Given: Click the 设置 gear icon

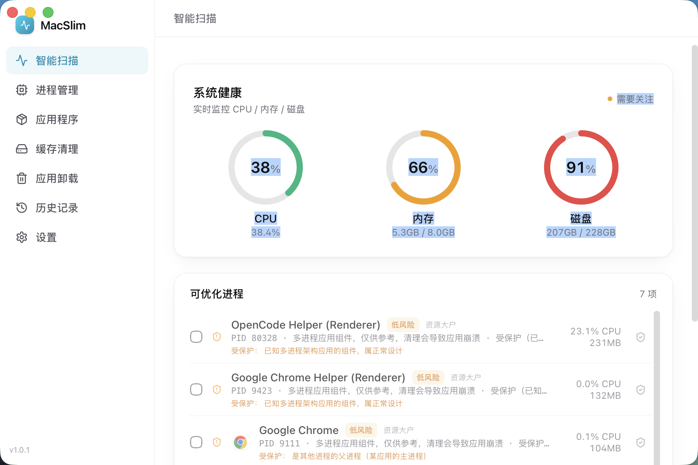Looking at the screenshot, I should 22,237.
